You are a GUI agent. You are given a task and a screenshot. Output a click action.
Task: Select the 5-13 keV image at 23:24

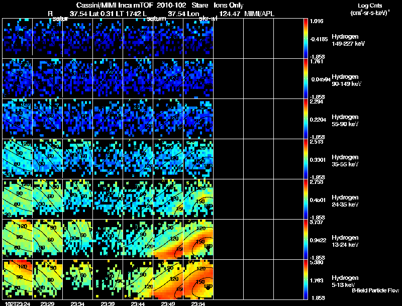(18, 279)
